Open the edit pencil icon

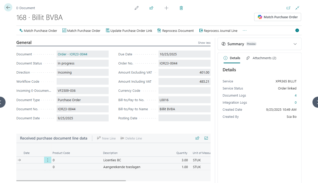coord(136,8)
